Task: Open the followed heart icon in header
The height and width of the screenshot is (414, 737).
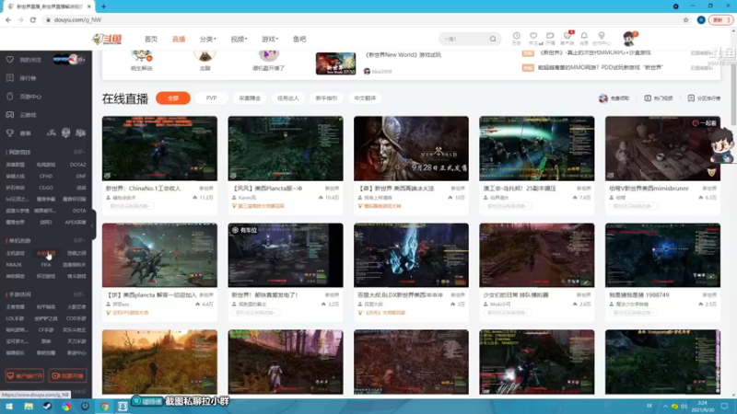Action: click(533, 38)
